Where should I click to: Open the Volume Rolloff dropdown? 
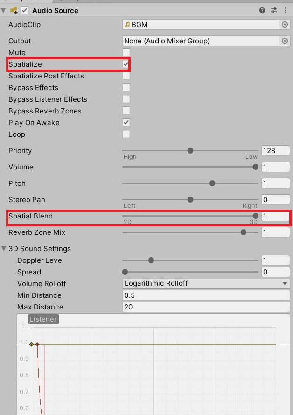(x=206, y=283)
